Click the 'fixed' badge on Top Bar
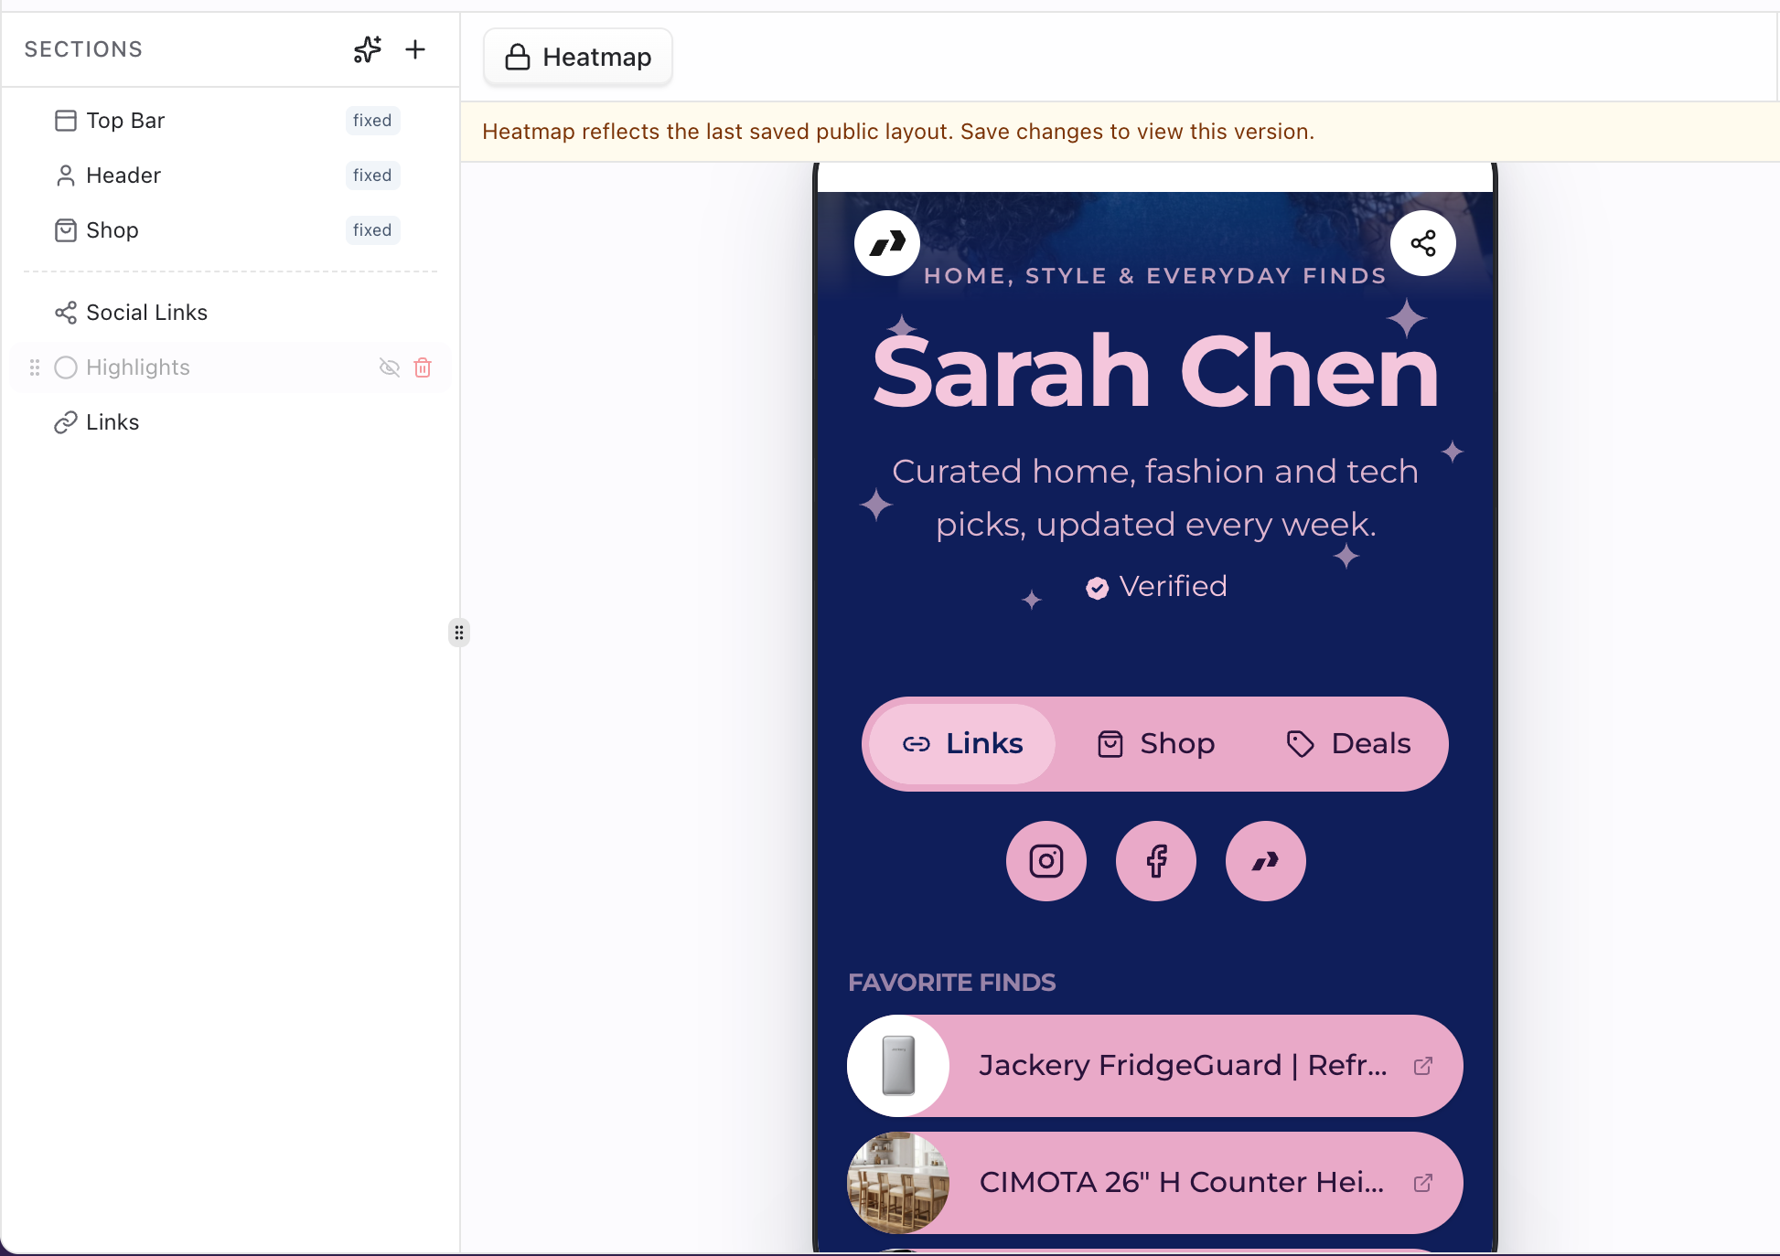Viewport: 1780px width, 1256px height. pos(372,121)
